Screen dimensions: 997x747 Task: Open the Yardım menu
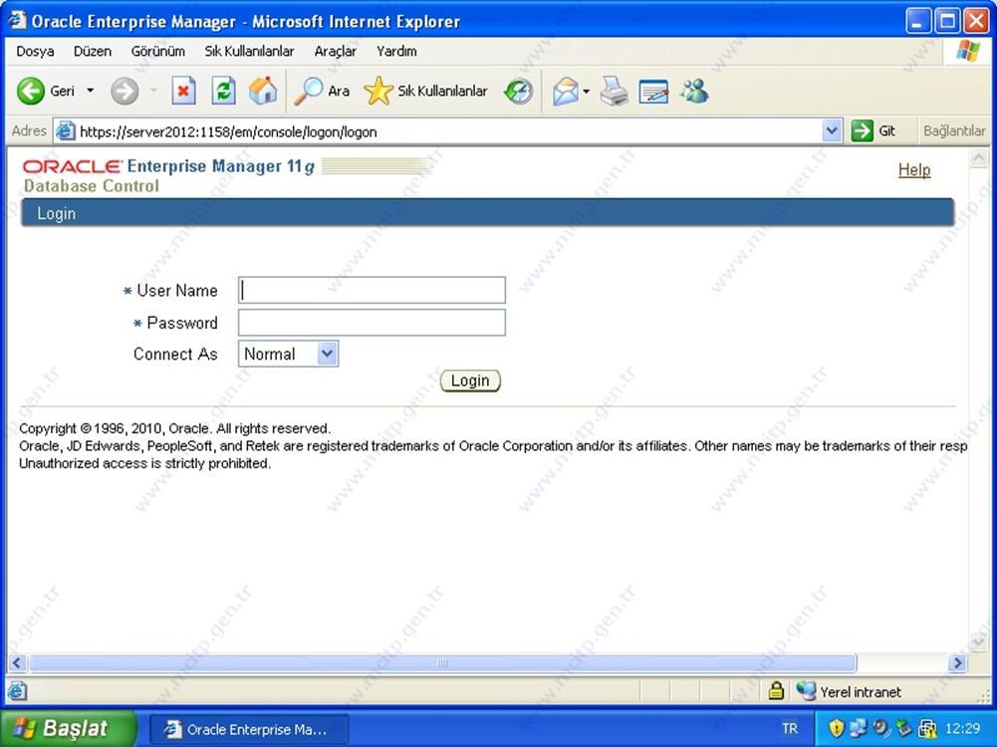pyautogui.click(x=396, y=51)
